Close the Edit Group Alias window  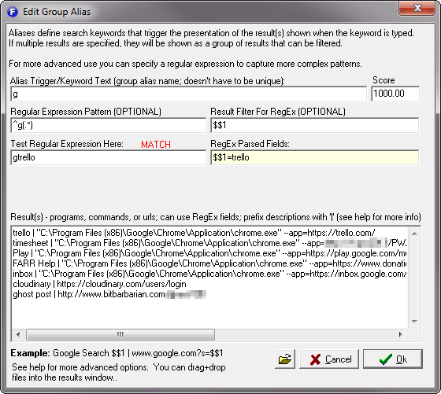pyautogui.click(x=417, y=8)
